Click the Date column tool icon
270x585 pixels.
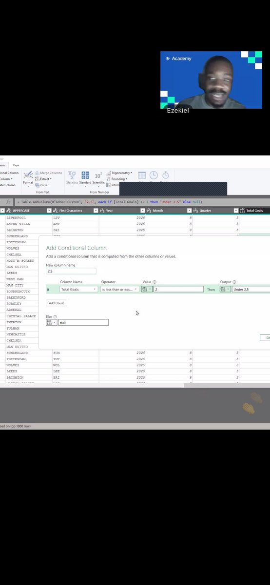pyautogui.click(x=142, y=175)
